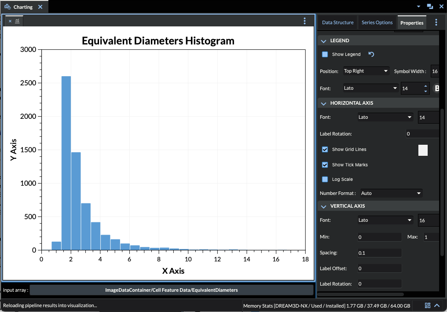Viewport: 447px width, 312px height.
Task: Click the reset arrow next to Show Legend
Action: [372, 54]
